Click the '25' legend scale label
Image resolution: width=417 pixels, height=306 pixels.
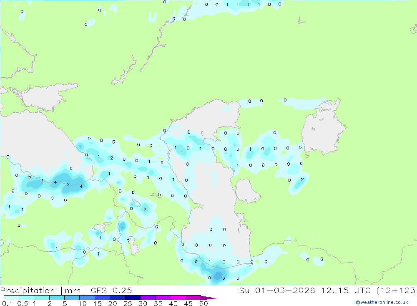[x=128, y=303]
